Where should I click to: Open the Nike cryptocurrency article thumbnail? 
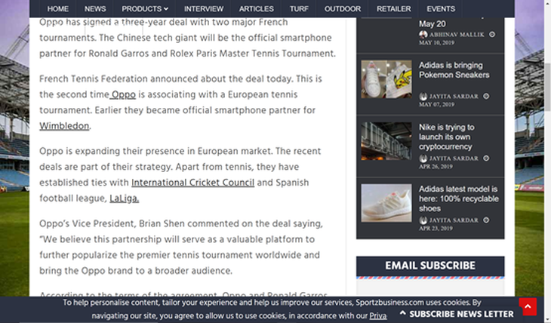coord(386,141)
